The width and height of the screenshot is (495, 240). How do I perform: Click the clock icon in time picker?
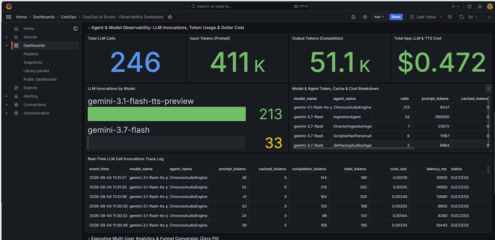coord(411,17)
